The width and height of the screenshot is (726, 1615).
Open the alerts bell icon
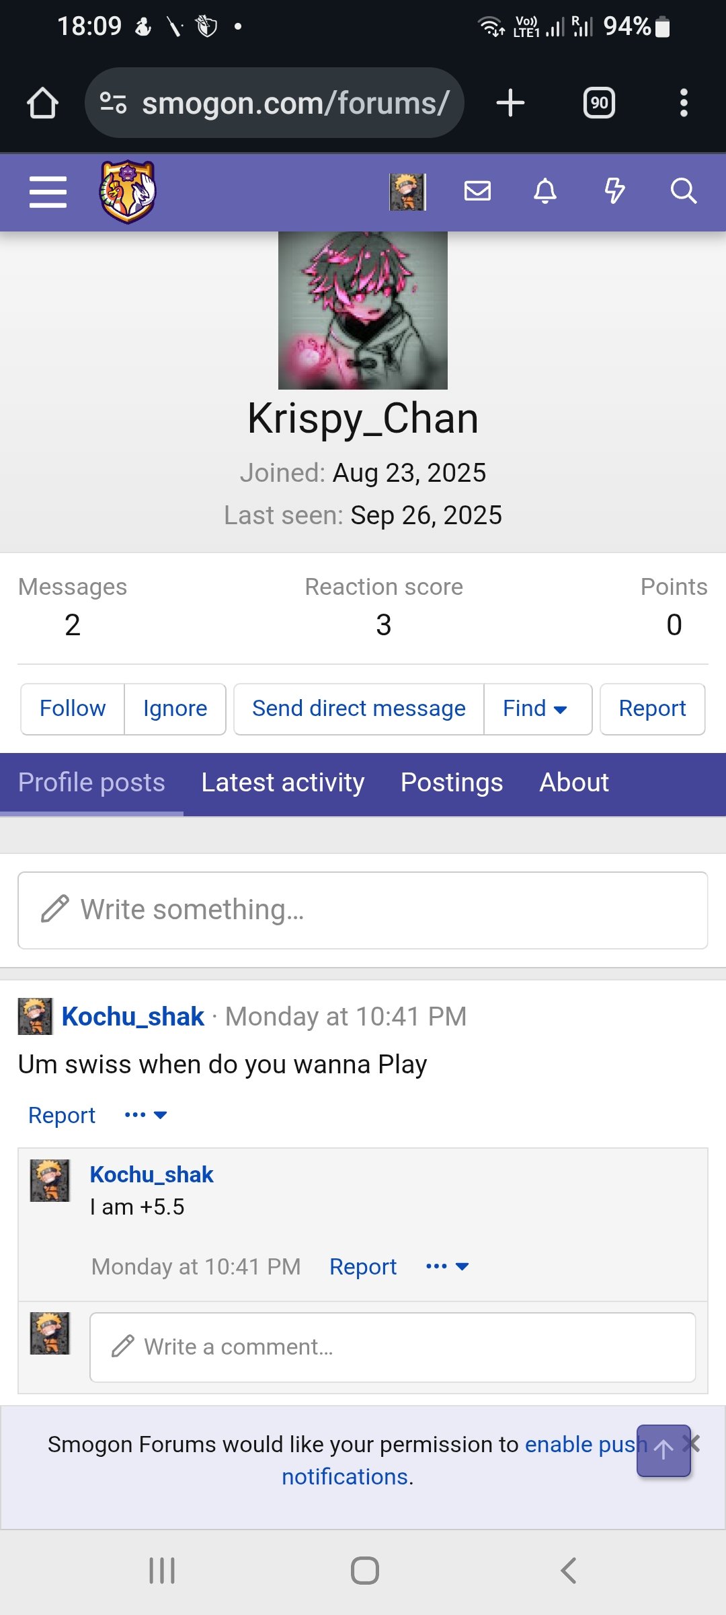[545, 192]
